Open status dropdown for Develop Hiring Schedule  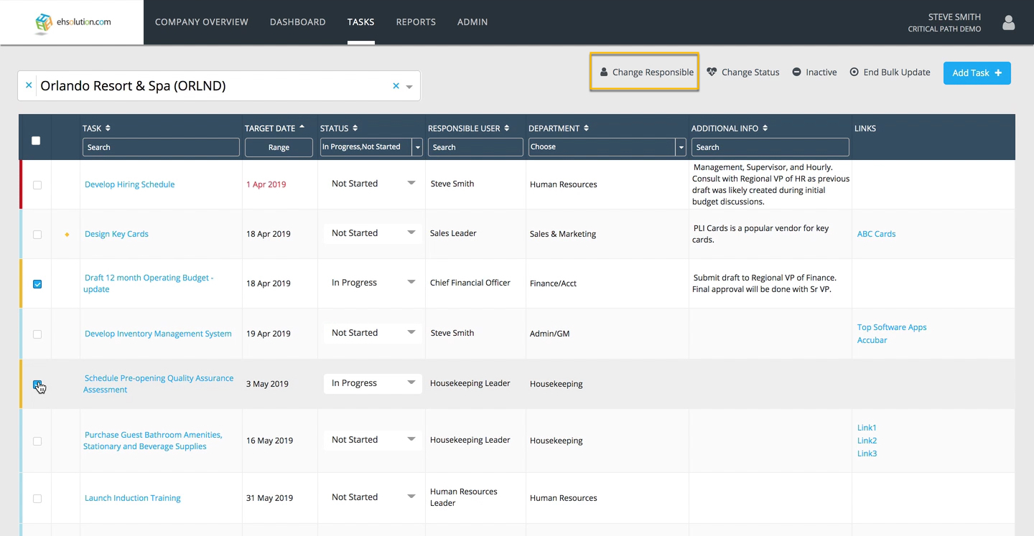click(372, 184)
